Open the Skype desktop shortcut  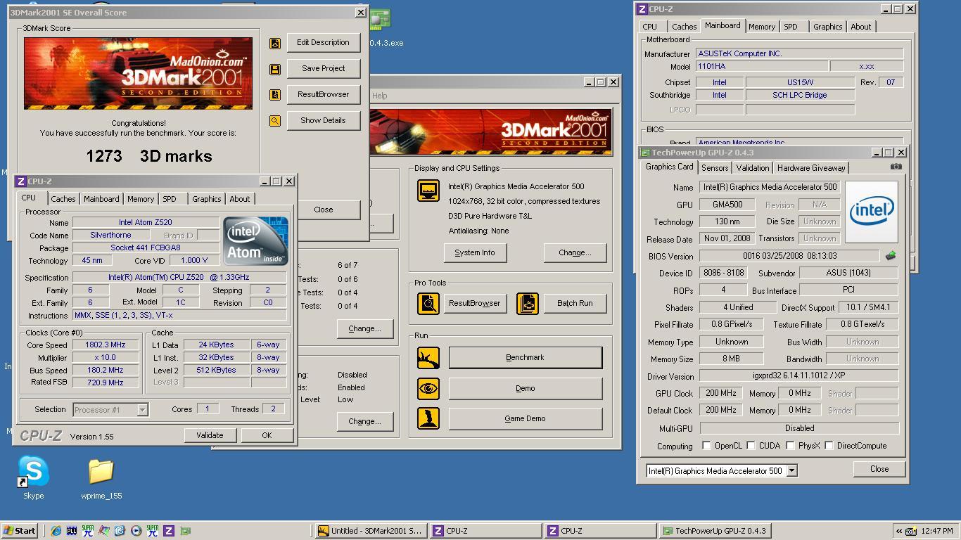tap(33, 477)
